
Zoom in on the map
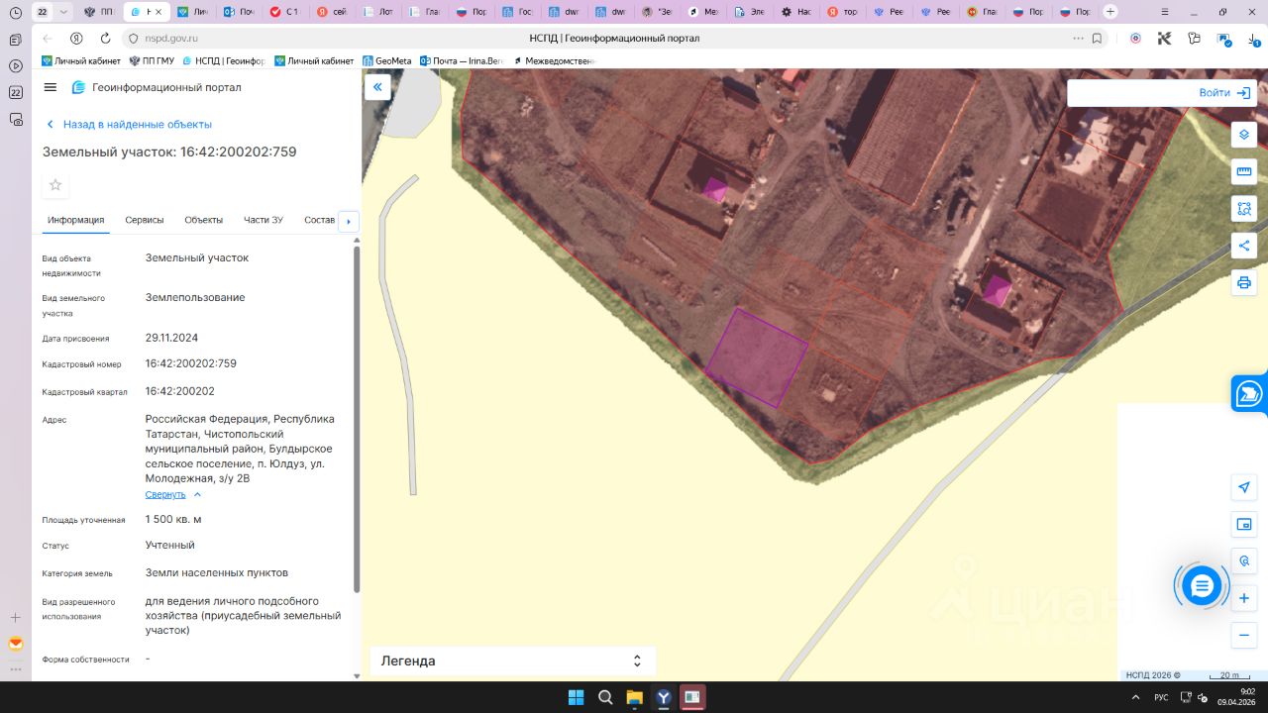(x=1244, y=598)
